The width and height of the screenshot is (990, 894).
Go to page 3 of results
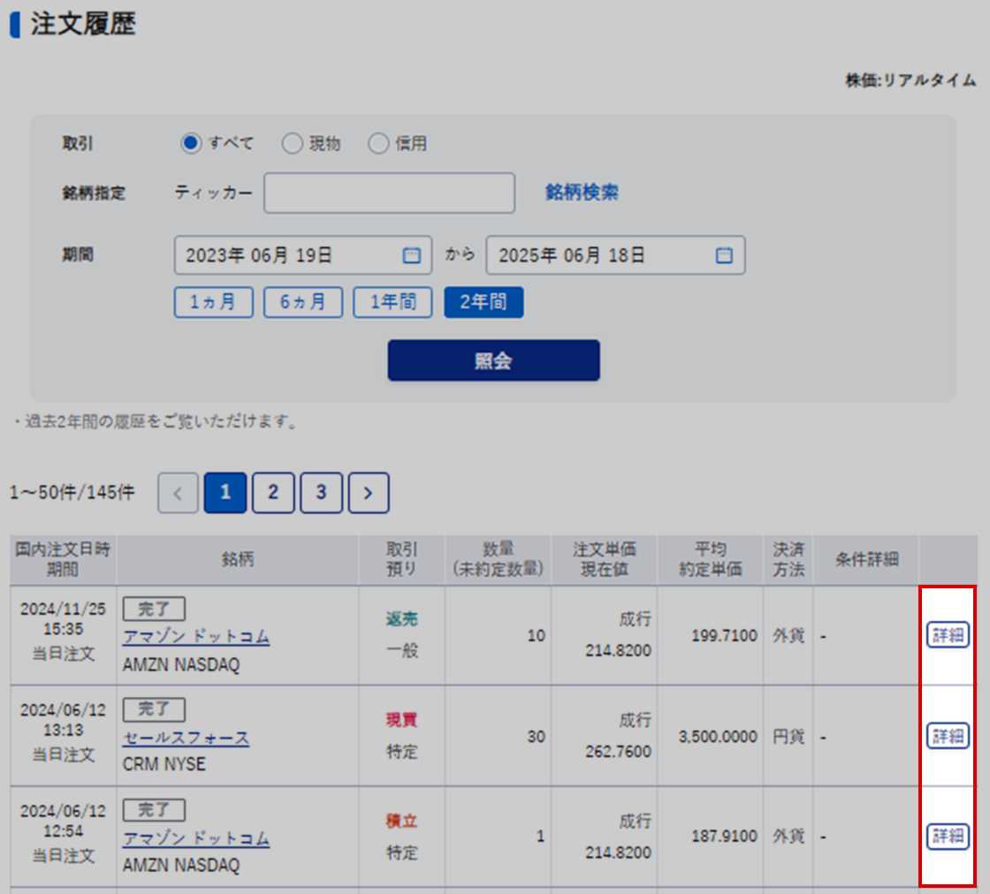coord(321,494)
